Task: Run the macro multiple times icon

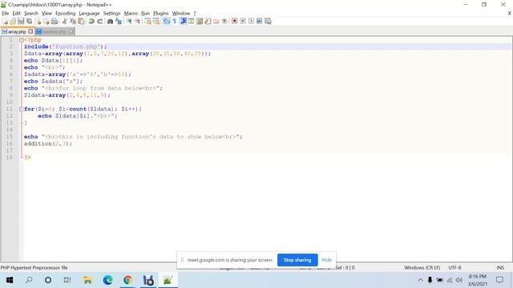Action: click(x=260, y=22)
